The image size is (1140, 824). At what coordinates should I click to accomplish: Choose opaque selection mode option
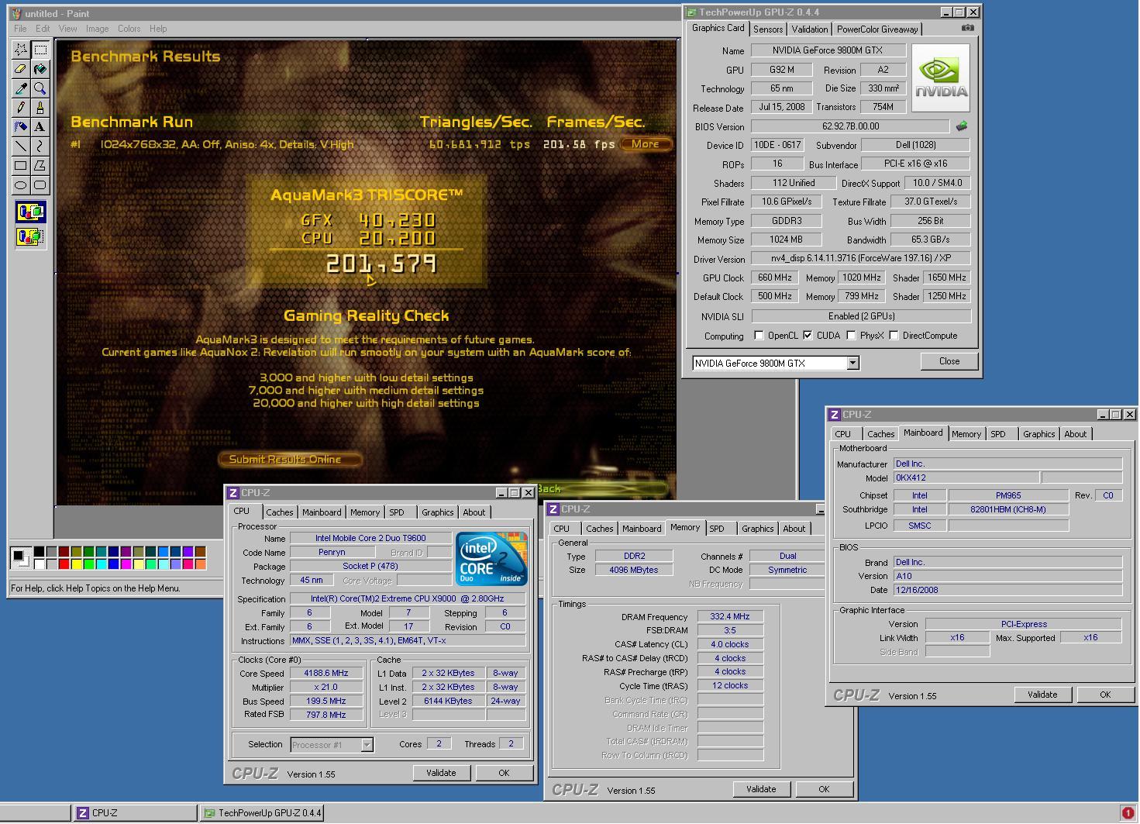[30, 212]
